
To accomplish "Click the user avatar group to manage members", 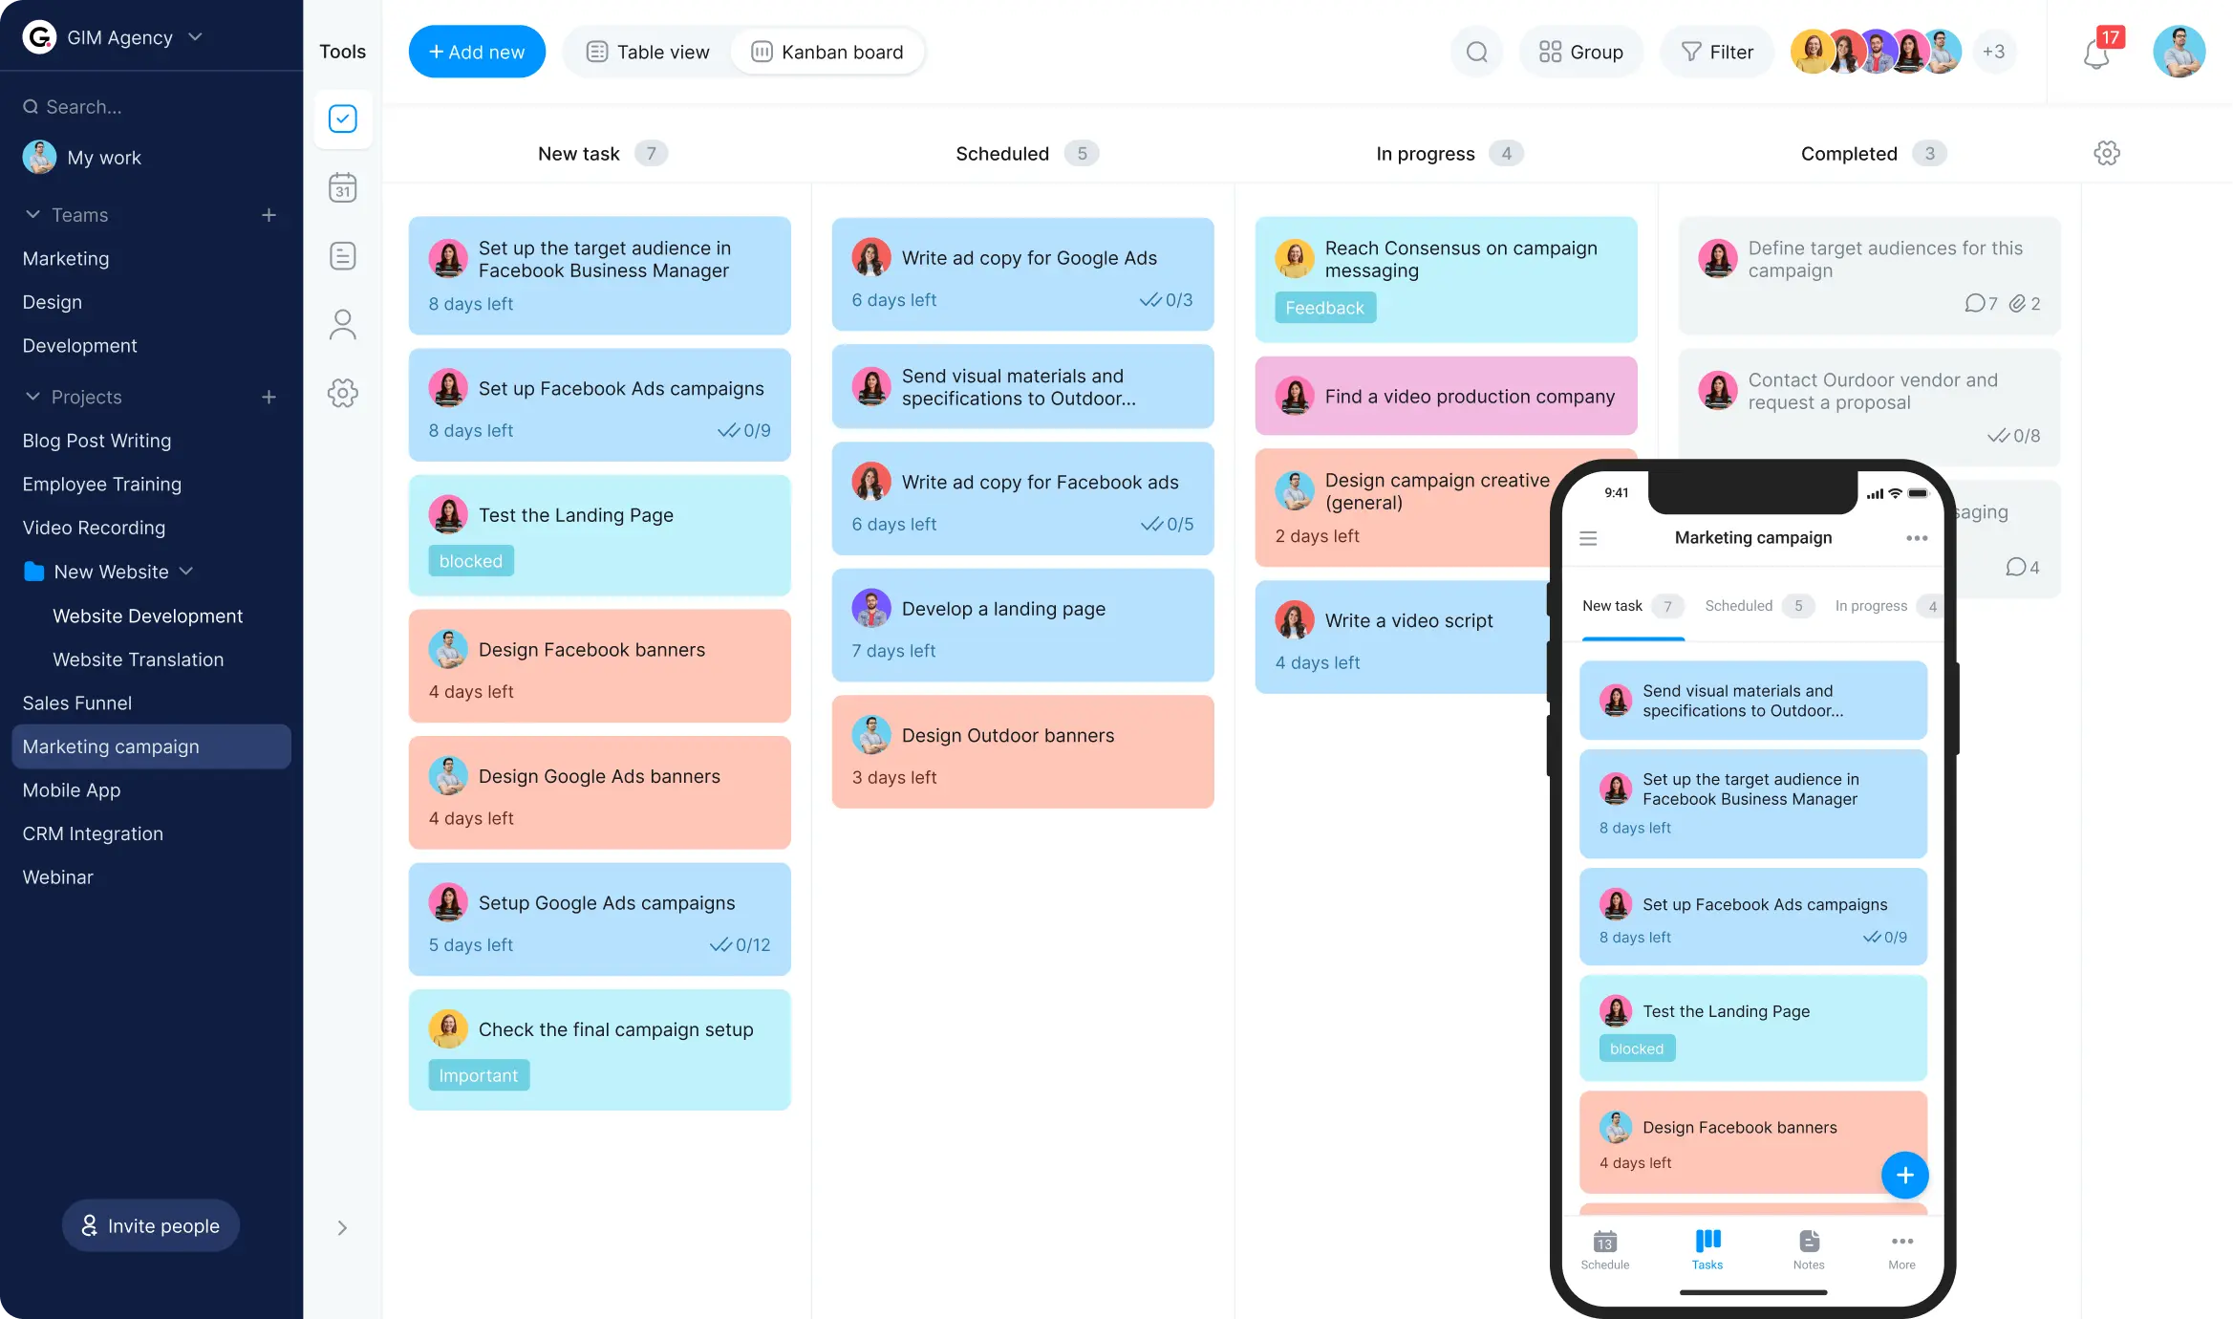I will pos(1877,52).
